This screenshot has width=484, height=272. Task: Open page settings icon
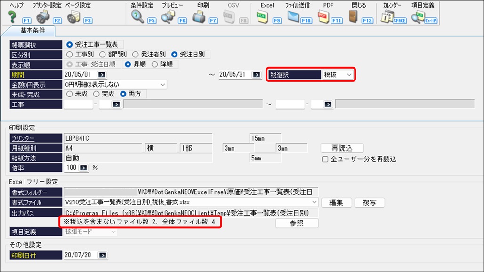73,17
